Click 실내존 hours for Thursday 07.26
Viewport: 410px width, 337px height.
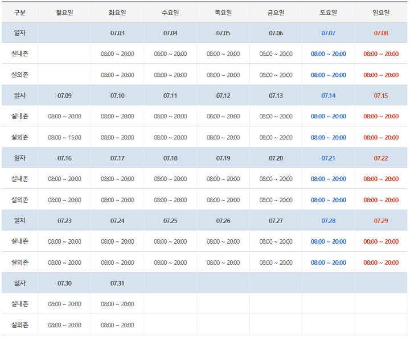pyautogui.click(x=223, y=241)
